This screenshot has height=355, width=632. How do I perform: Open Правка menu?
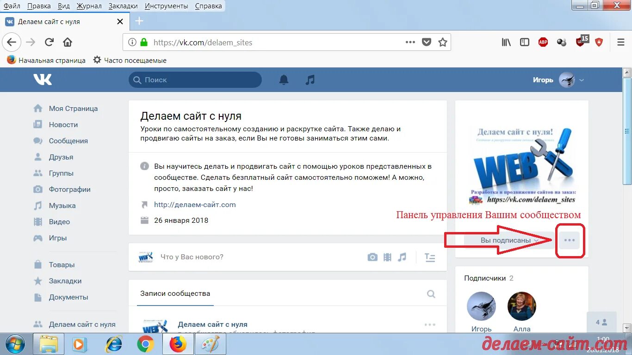coord(39,6)
